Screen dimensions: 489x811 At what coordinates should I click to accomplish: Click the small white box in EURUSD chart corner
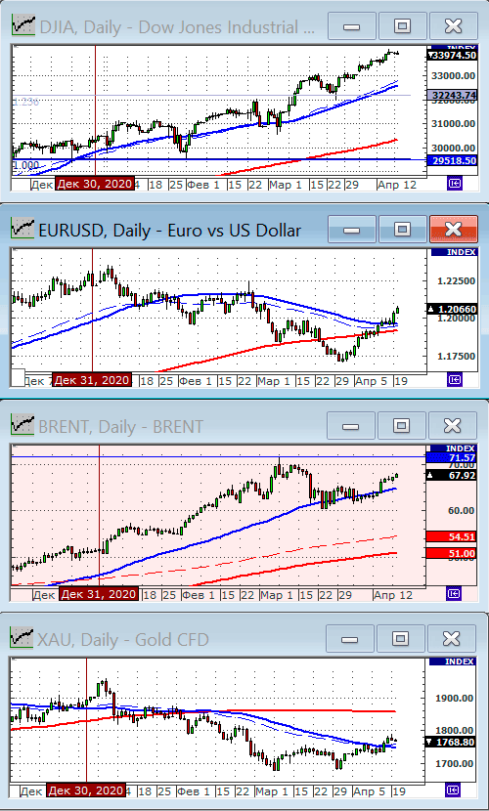(x=19, y=377)
